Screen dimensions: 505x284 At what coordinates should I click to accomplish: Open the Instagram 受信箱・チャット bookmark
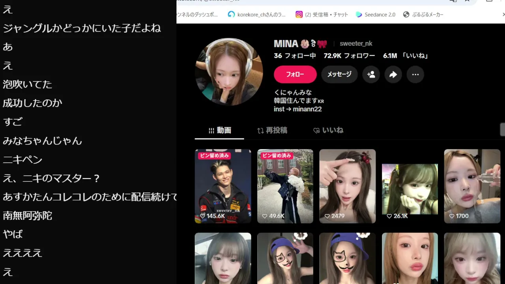[x=322, y=15]
